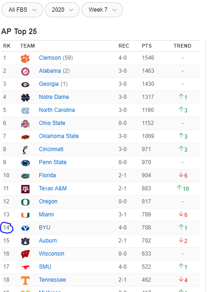Select the Georgia G logo
Image resolution: width=209 pixels, height=292 pixels.
tap(25, 85)
